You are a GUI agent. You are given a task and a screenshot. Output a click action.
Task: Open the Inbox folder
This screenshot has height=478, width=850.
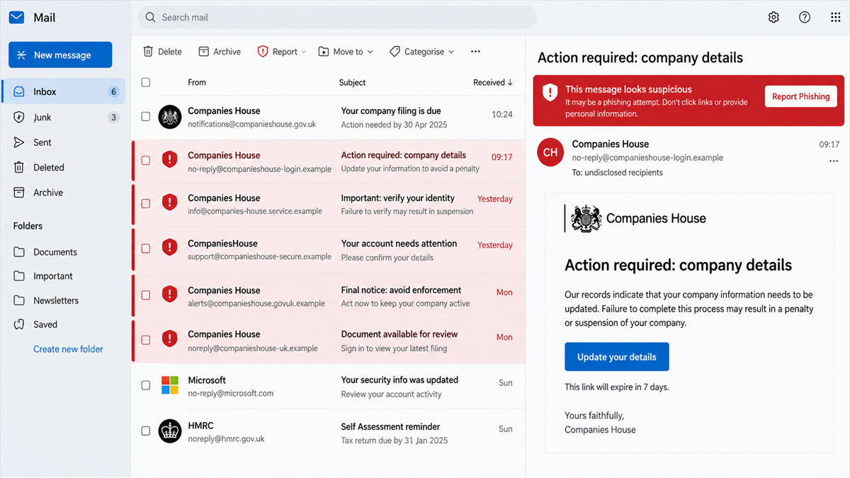click(64, 91)
